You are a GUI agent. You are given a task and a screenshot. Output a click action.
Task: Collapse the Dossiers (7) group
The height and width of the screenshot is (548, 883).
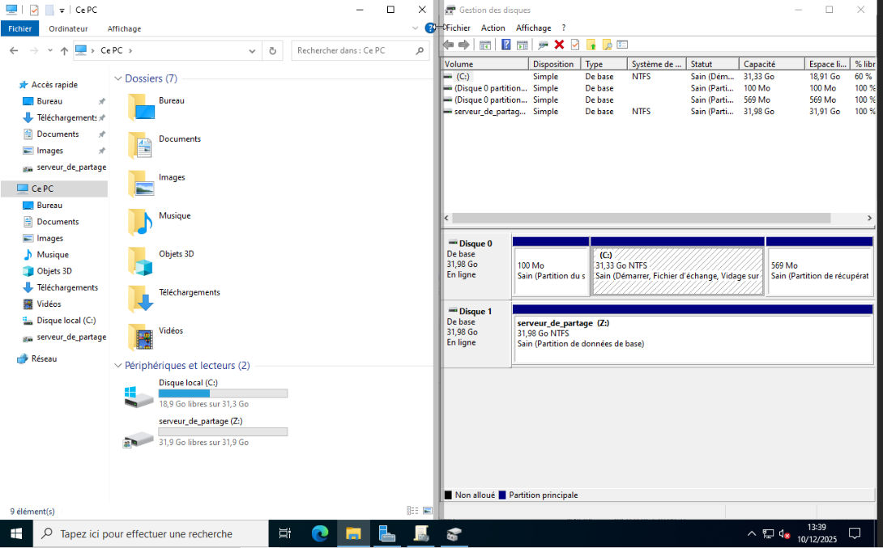point(118,79)
